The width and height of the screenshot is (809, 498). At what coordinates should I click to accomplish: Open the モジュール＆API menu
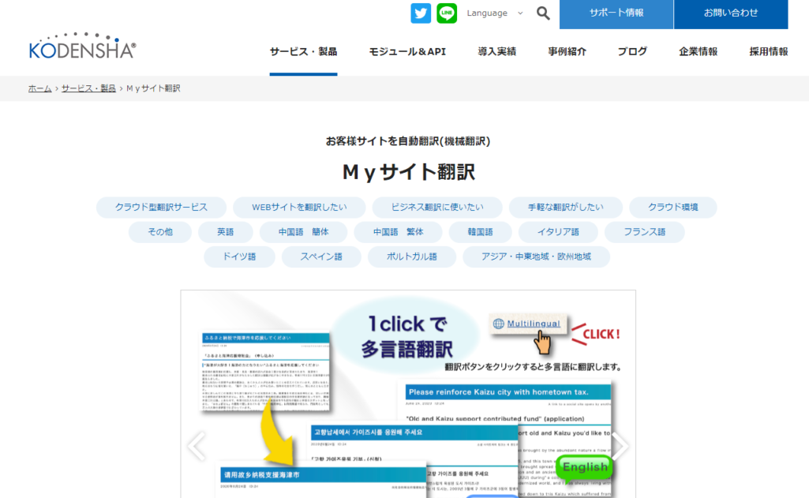pyautogui.click(x=406, y=51)
